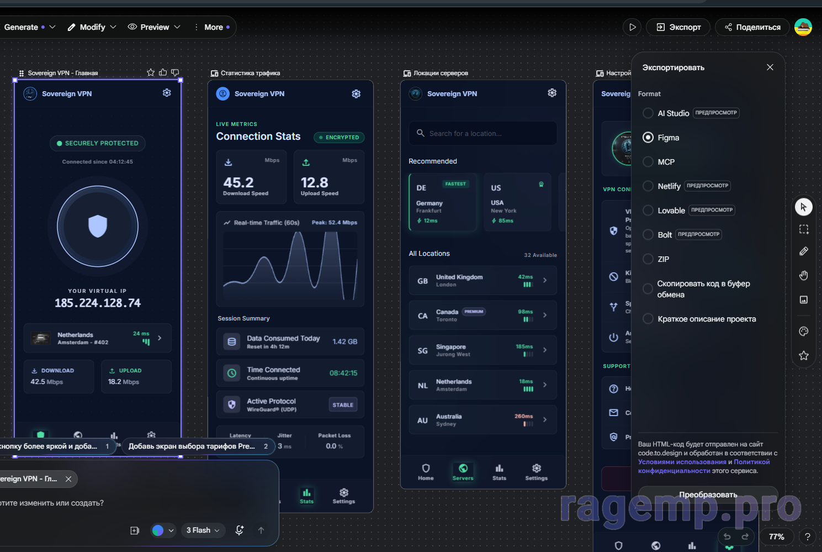Open the help question mark button
822x552 pixels.
pyautogui.click(x=807, y=537)
